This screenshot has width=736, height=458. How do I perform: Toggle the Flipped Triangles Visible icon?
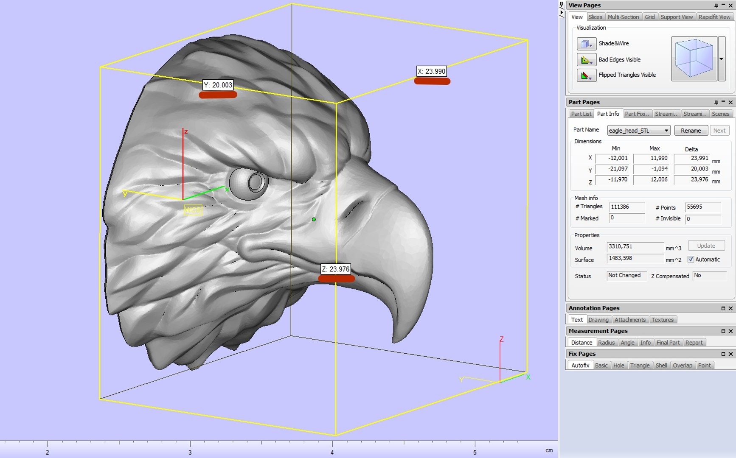tap(586, 75)
